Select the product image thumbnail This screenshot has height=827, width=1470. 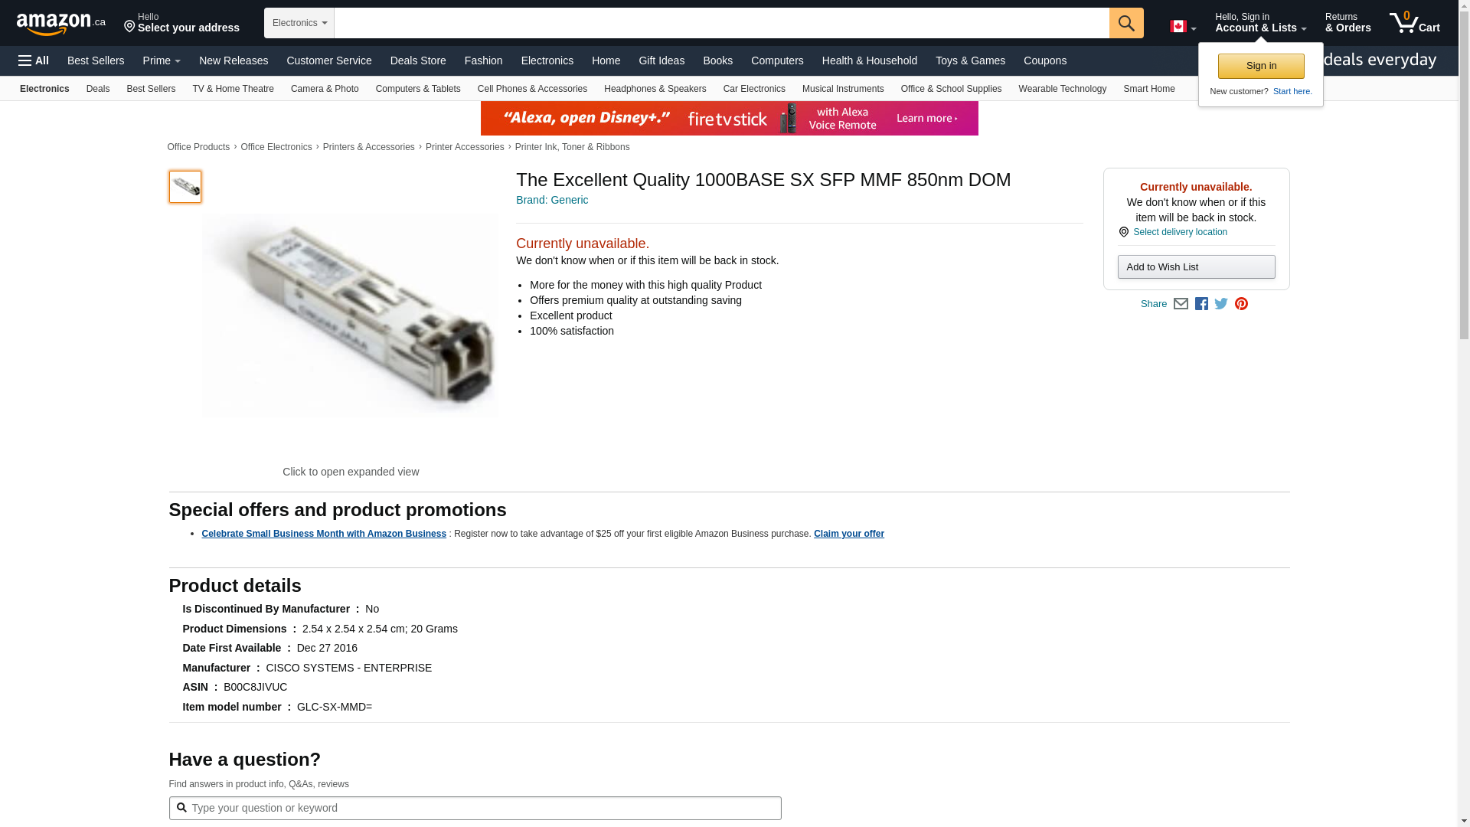pyautogui.click(x=185, y=187)
